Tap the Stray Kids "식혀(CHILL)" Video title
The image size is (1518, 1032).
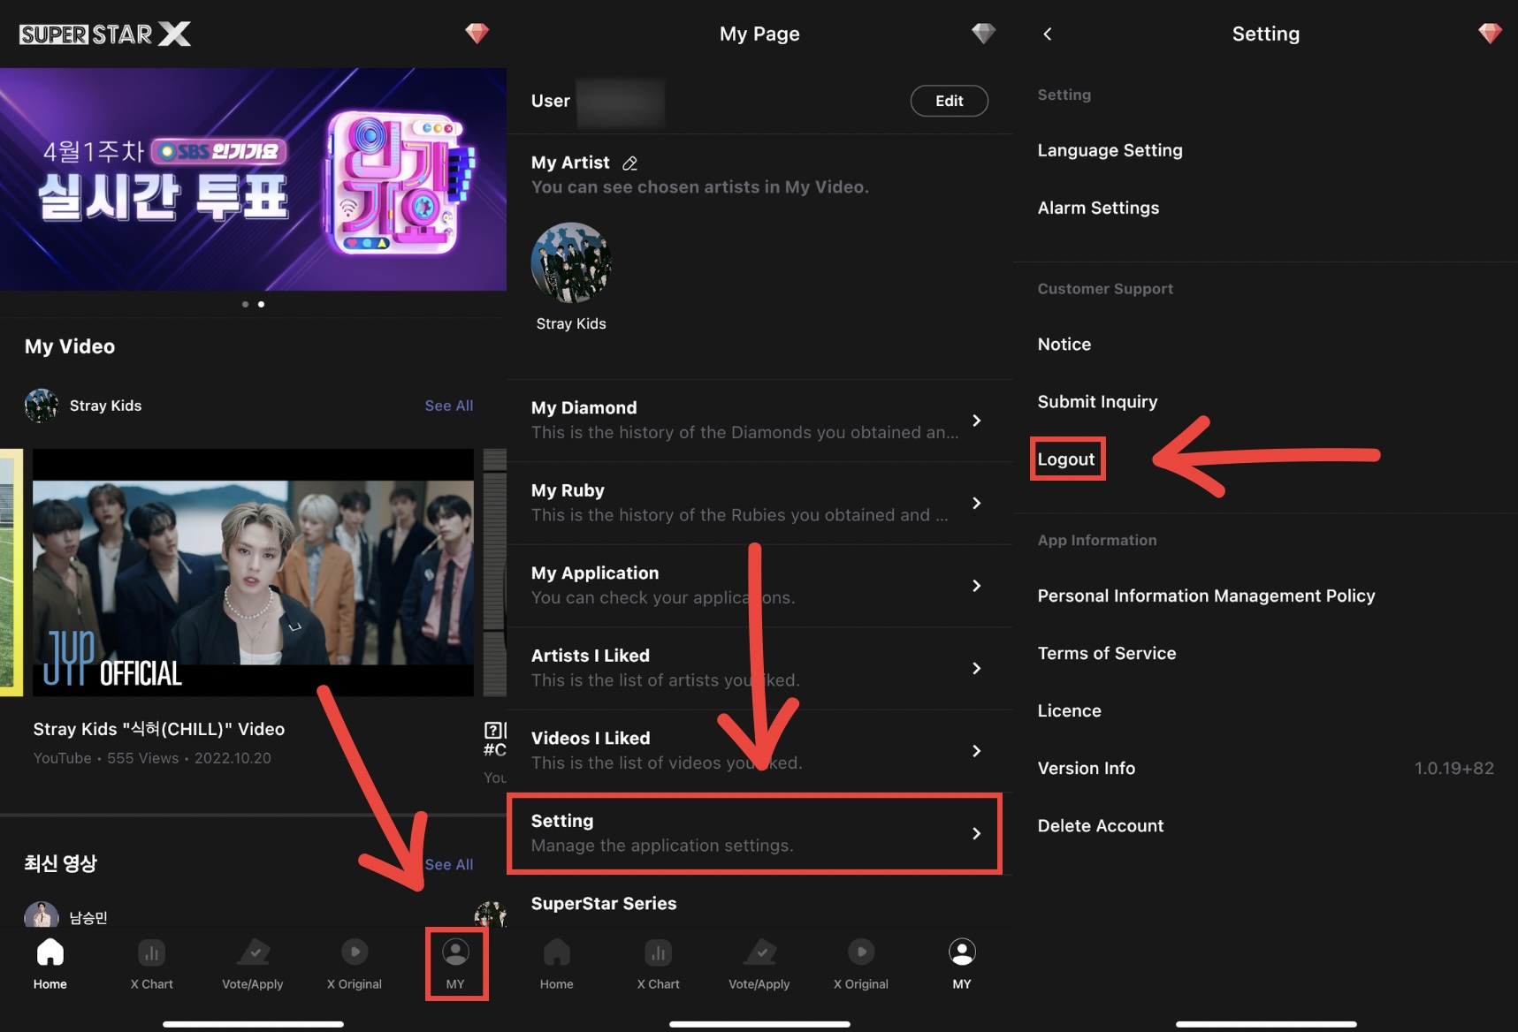coord(159,729)
